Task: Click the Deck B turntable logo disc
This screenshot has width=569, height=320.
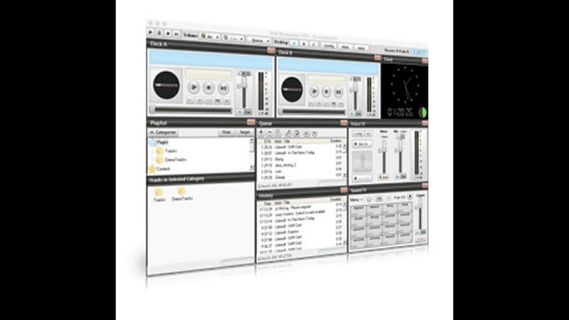Action: [x=292, y=89]
